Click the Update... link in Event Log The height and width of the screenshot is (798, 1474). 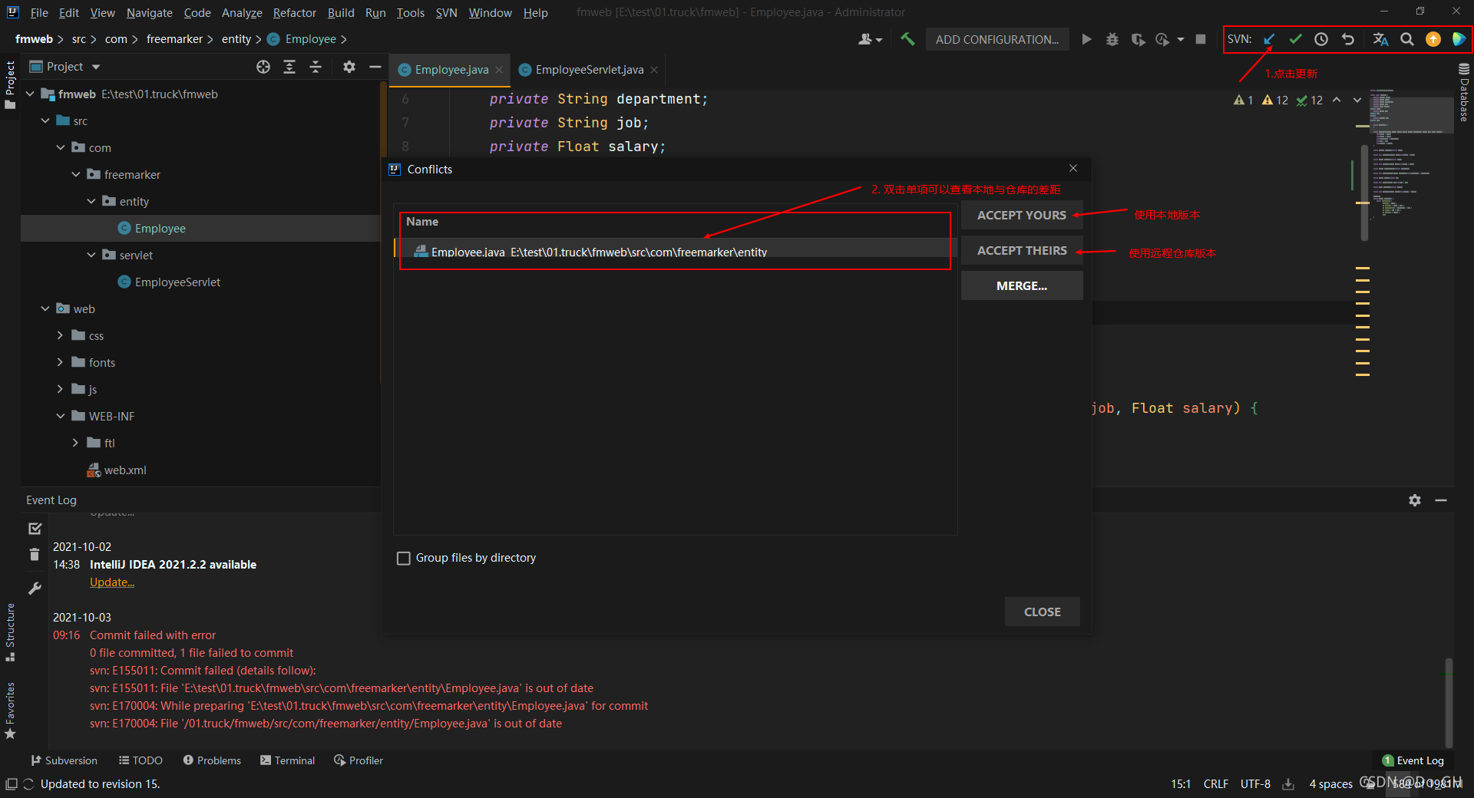[x=112, y=582]
